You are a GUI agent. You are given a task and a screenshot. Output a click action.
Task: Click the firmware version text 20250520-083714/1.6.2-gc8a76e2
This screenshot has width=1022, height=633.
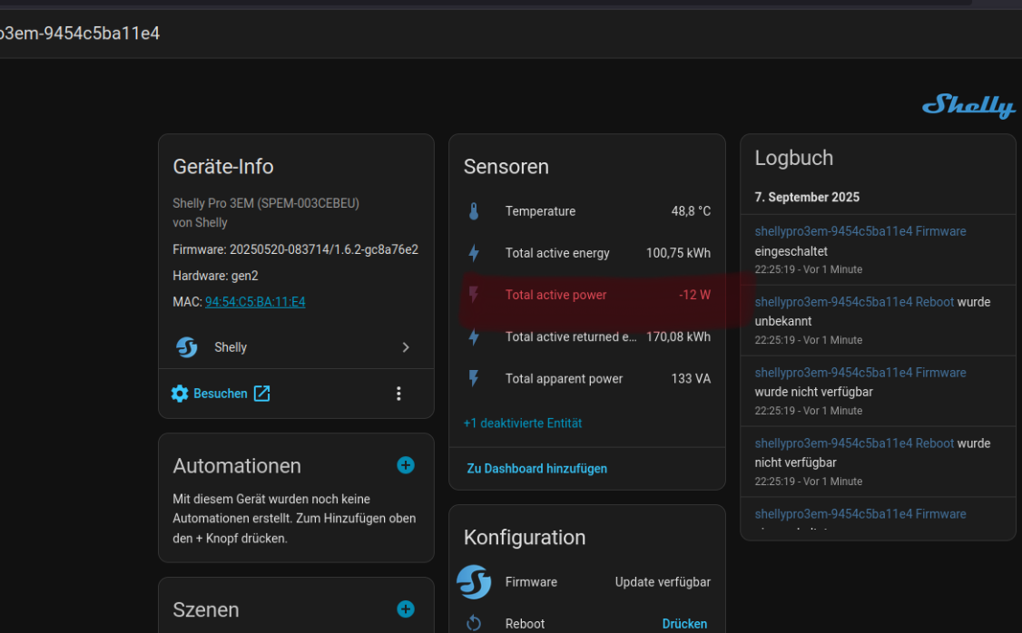click(324, 249)
